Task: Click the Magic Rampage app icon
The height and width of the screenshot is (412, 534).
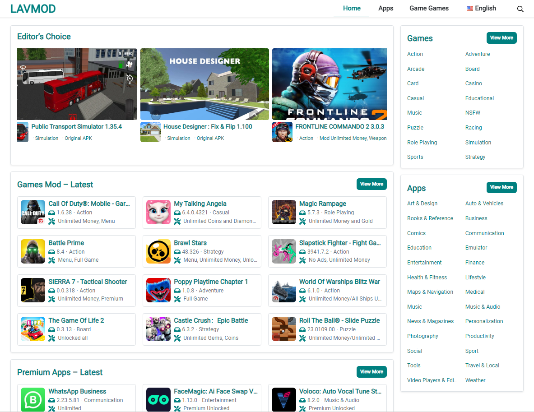Action: point(283,212)
